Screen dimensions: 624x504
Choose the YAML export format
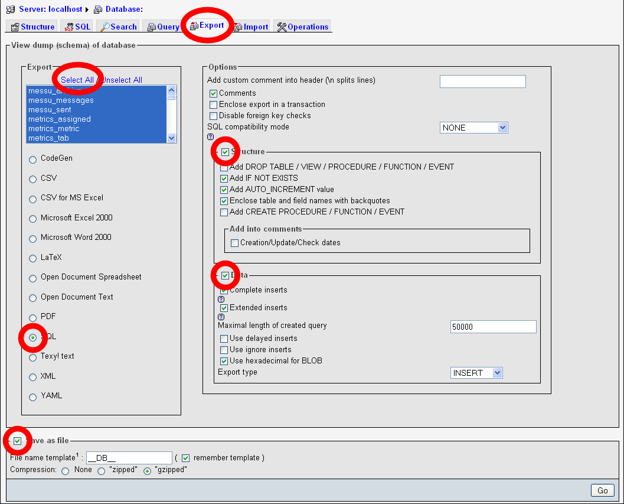32,397
